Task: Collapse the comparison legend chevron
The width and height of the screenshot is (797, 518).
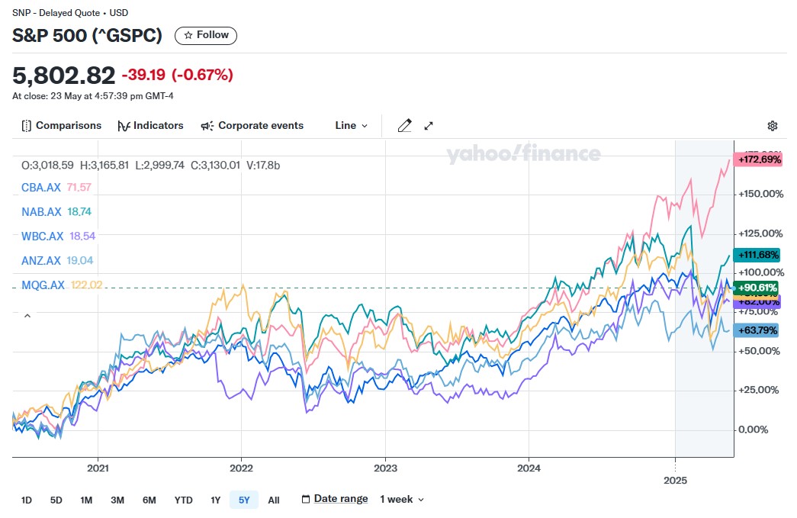Action: (x=27, y=315)
